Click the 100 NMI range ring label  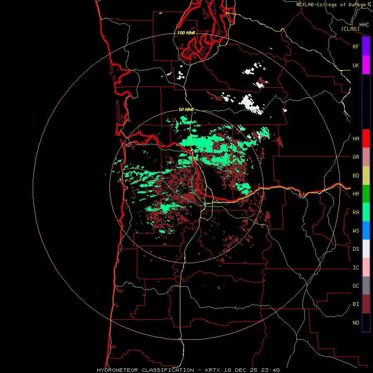[186, 33]
